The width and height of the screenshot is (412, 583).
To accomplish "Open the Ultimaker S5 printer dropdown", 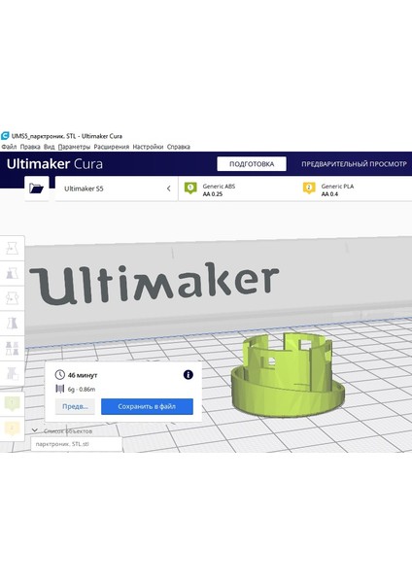I will (116, 189).
